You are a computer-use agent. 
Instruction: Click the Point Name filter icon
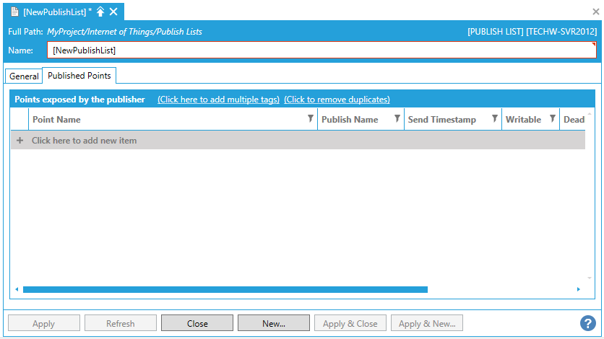[x=311, y=119]
